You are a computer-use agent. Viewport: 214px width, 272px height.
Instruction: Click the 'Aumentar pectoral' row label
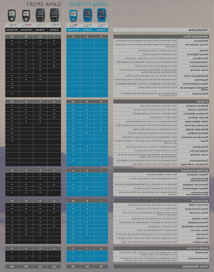[197, 125]
